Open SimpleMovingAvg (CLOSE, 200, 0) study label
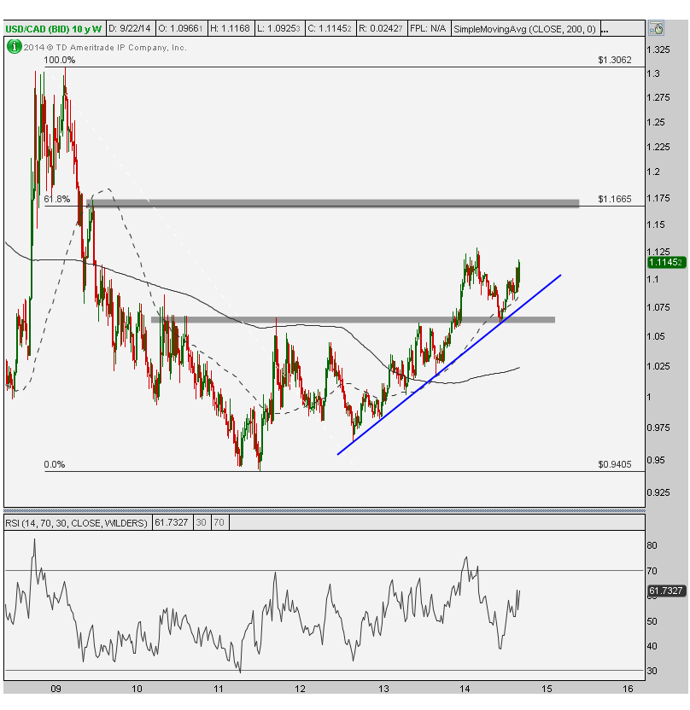The width and height of the screenshot is (690, 710). pyautogui.click(x=524, y=29)
